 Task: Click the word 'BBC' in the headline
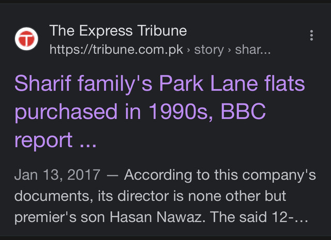[243, 111]
